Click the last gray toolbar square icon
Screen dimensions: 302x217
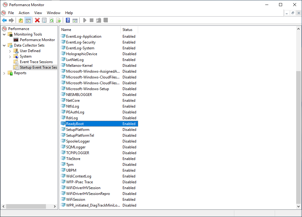106,20
